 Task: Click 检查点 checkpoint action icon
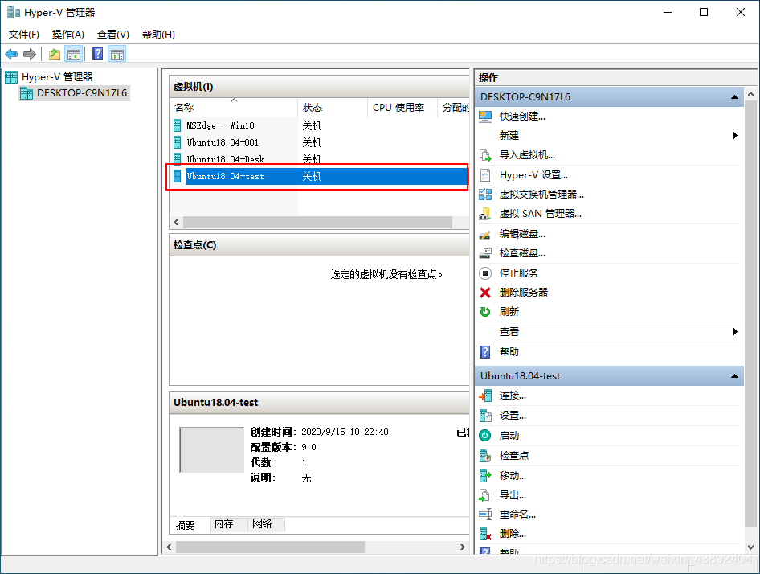[x=485, y=456]
